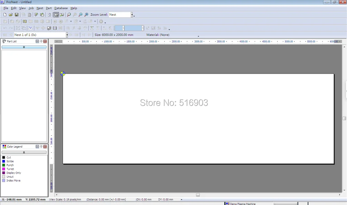Click the blue downward arrow tool icon

tap(31, 28)
